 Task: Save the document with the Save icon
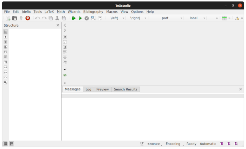[x=21, y=18]
